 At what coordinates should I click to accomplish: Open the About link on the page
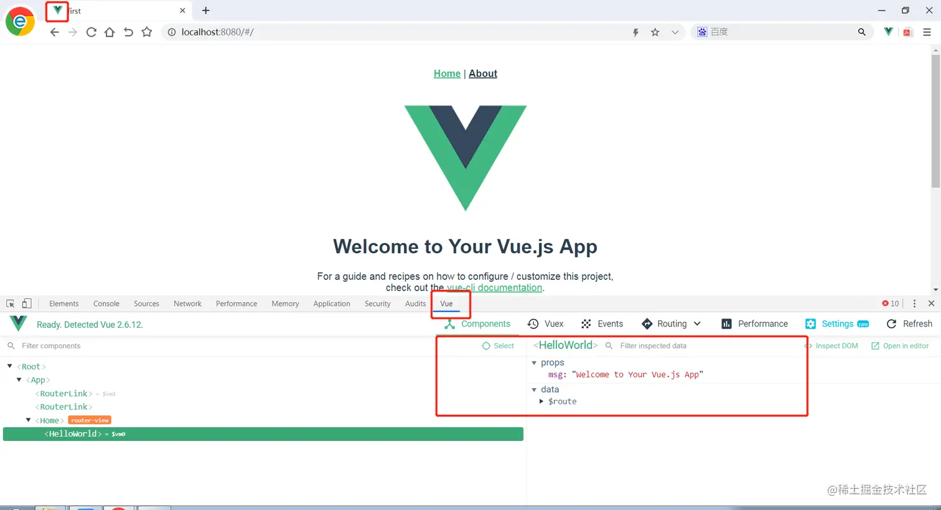(x=483, y=73)
